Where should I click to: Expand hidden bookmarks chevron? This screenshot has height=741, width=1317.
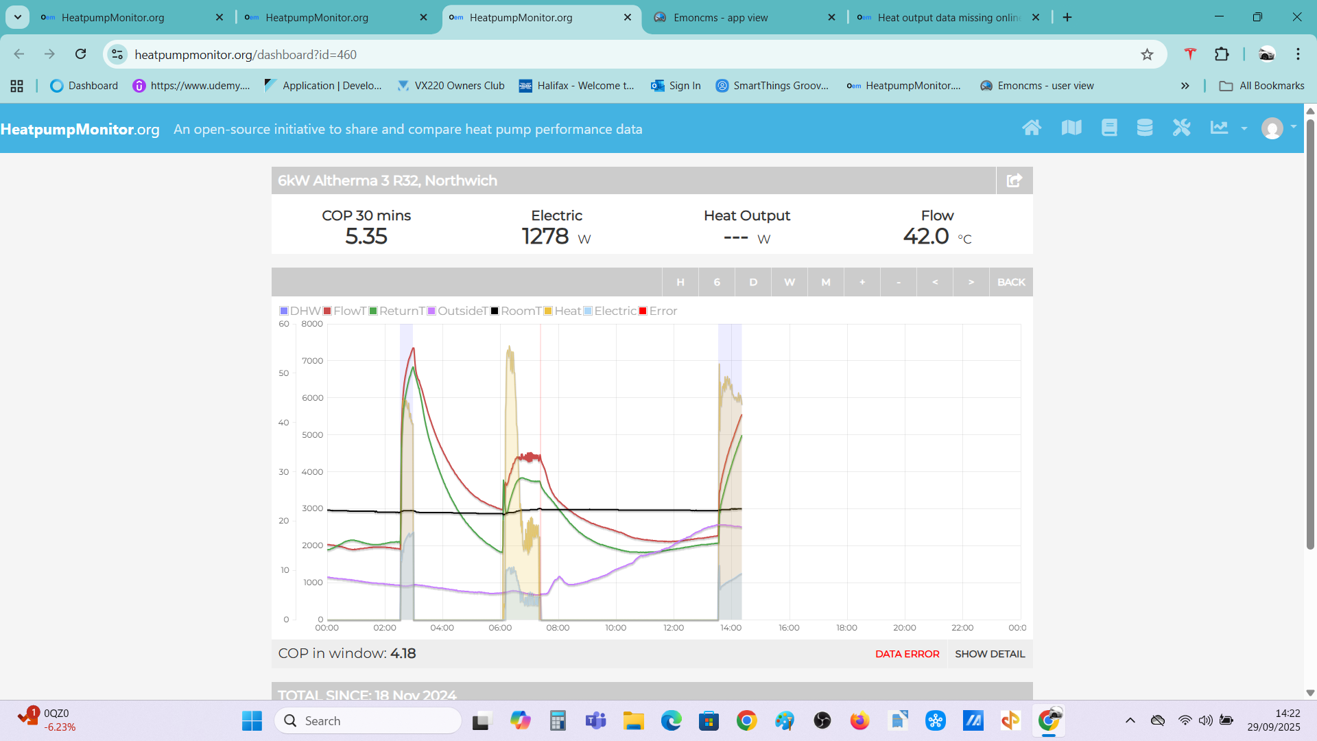(1185, 86)
